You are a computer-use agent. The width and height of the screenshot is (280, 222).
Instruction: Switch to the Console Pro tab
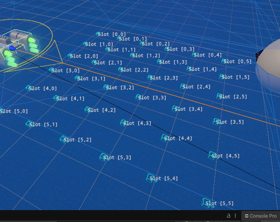(x=261, y=216)
